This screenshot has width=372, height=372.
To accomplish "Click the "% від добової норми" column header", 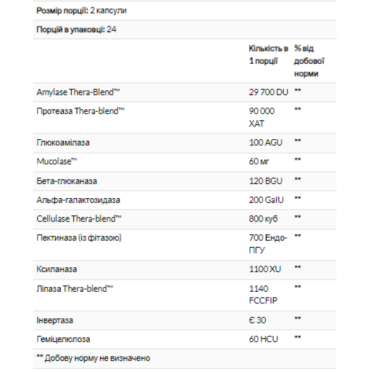I will click(x=309, y=61).
